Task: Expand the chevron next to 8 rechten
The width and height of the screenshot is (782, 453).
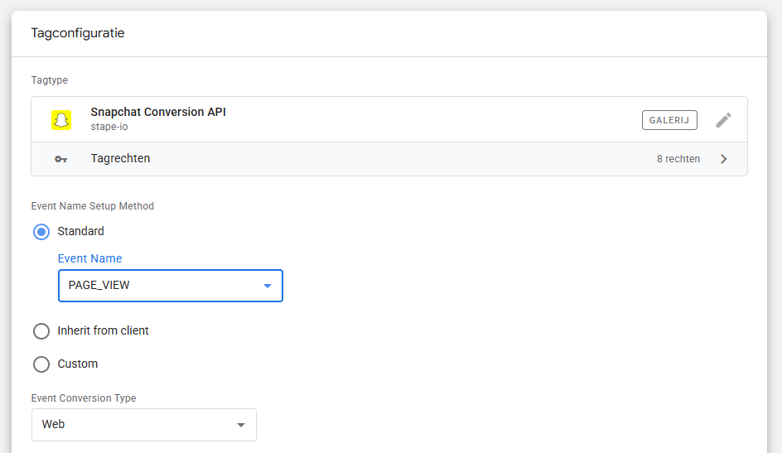Action: (x=723, y=159)
